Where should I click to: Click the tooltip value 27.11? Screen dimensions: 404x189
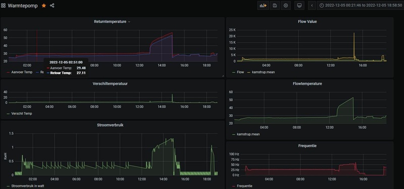pyautogui.click(x=81, y=73)
